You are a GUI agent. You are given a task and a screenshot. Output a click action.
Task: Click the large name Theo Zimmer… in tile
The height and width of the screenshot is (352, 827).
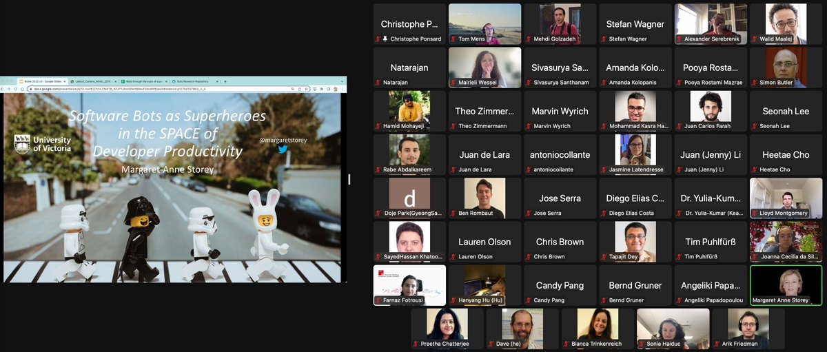(484, 111)
